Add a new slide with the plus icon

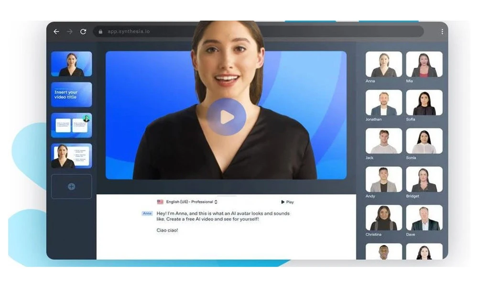(71, 187)
